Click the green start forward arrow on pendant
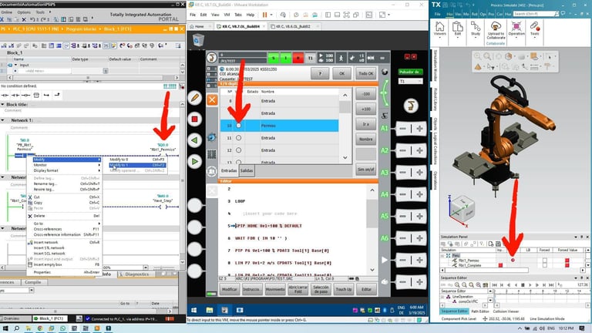592x333 pixels. (x=195, y=162)
